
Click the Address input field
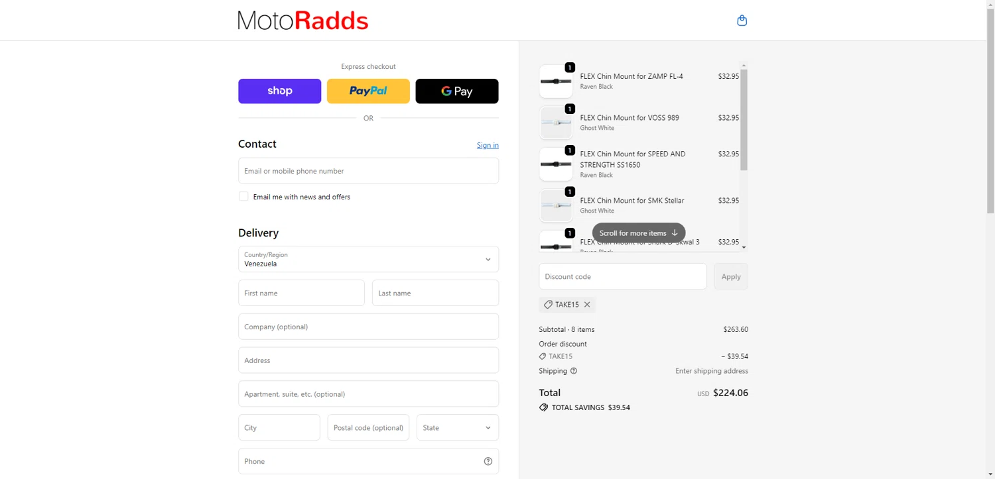coord(368,360)
